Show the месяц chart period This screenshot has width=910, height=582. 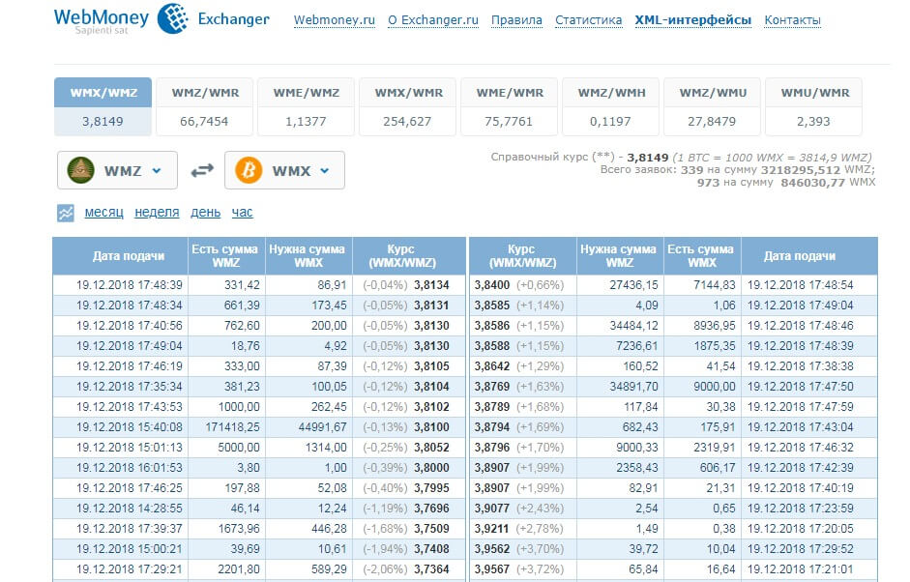click(x=103, y=213)
